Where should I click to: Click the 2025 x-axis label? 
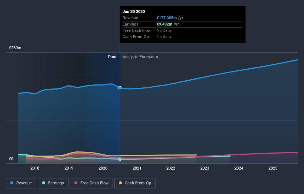click(273, 168)
